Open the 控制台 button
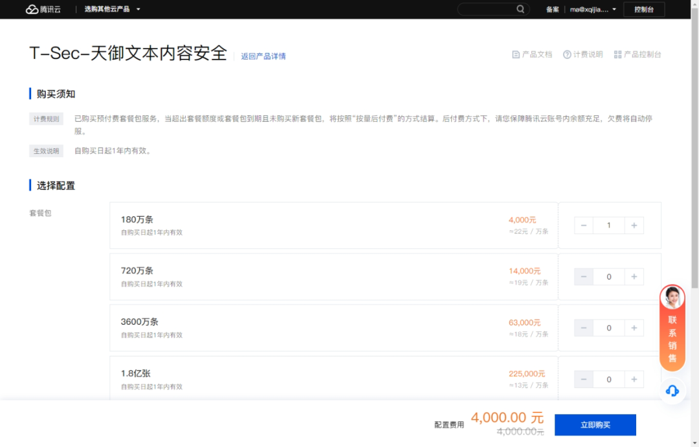Image resolution: width=699 pixels, height=447 pixels. [644, 9]
